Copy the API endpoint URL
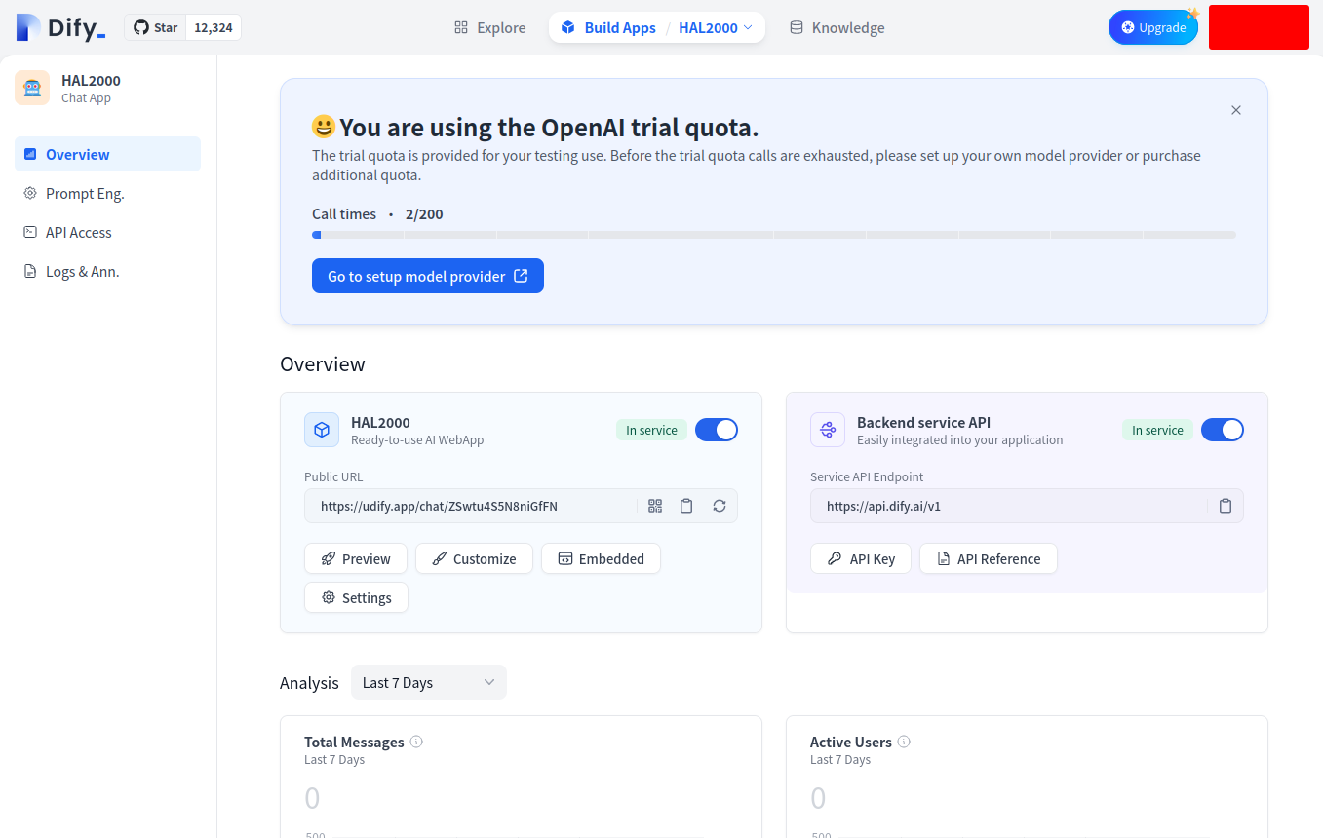 point(1226,506)
